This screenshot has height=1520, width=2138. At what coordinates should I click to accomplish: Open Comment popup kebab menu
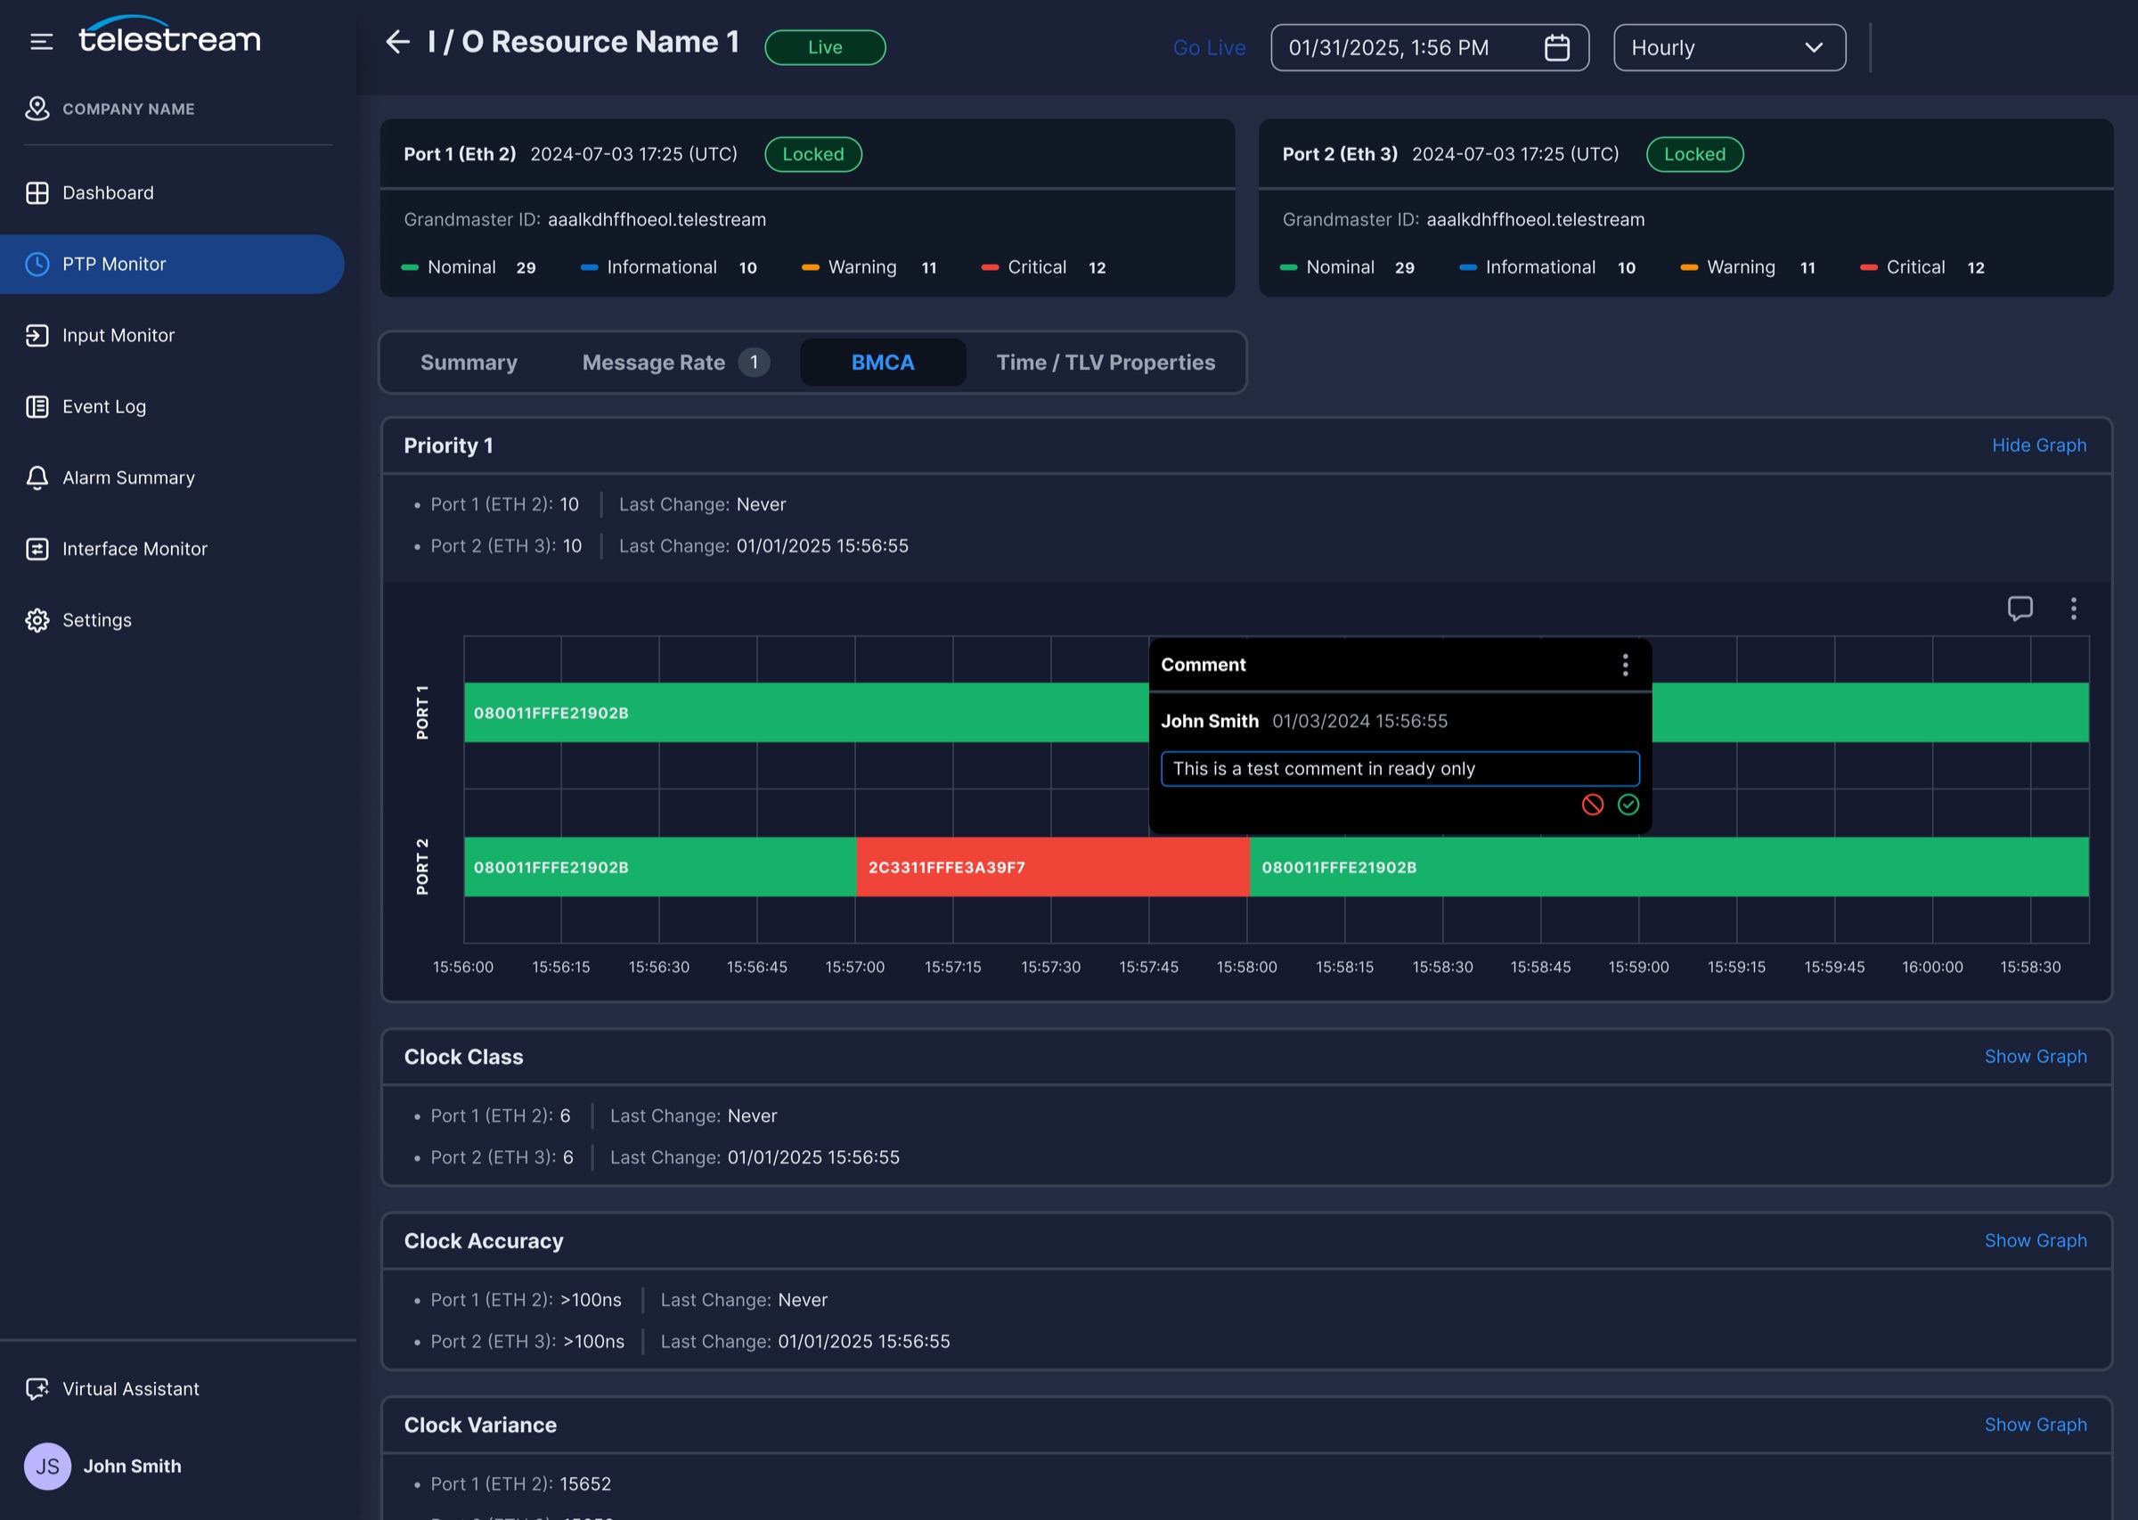coord(1625,665)
